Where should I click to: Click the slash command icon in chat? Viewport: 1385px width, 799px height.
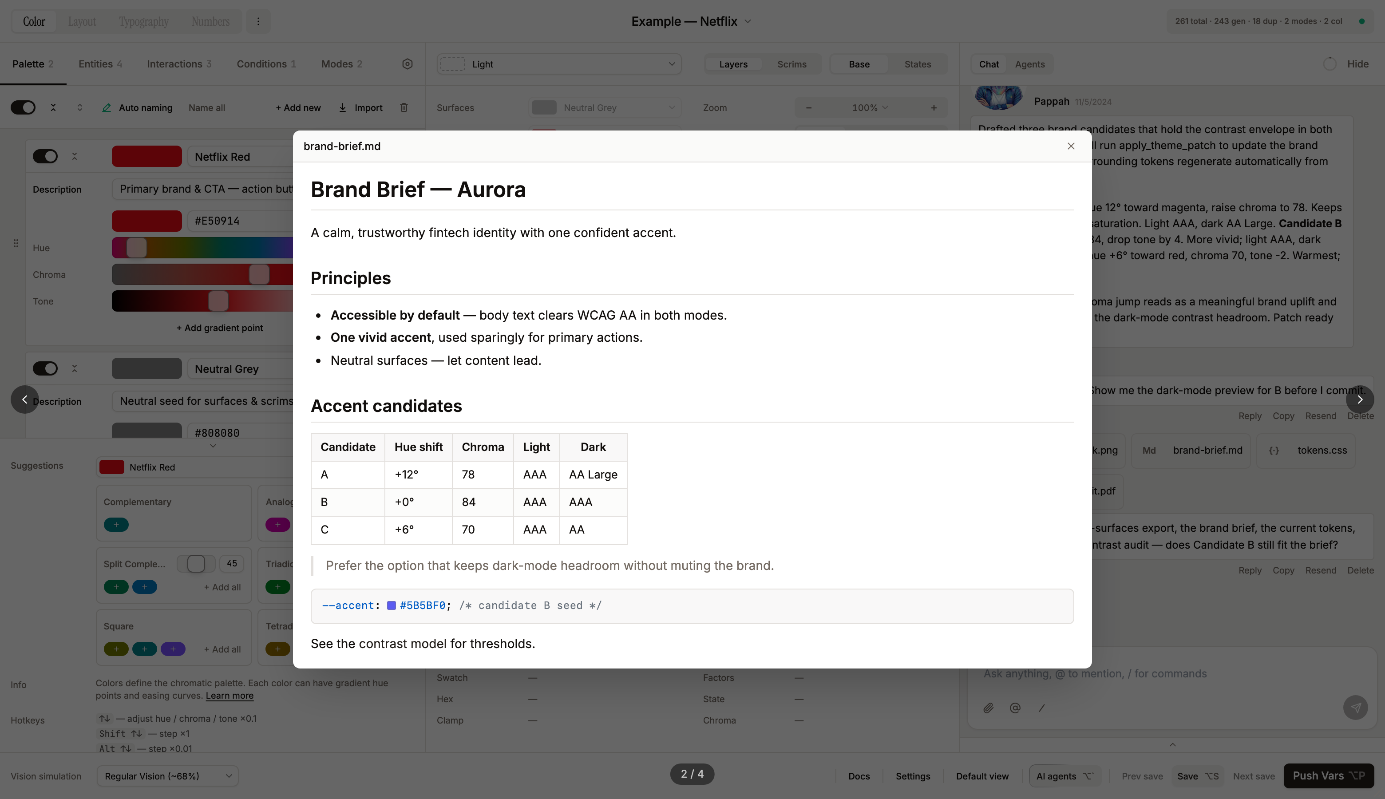(x=1041, y=708)
